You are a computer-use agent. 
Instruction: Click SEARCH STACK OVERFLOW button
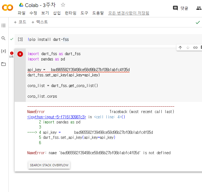[x=49, y=165]
